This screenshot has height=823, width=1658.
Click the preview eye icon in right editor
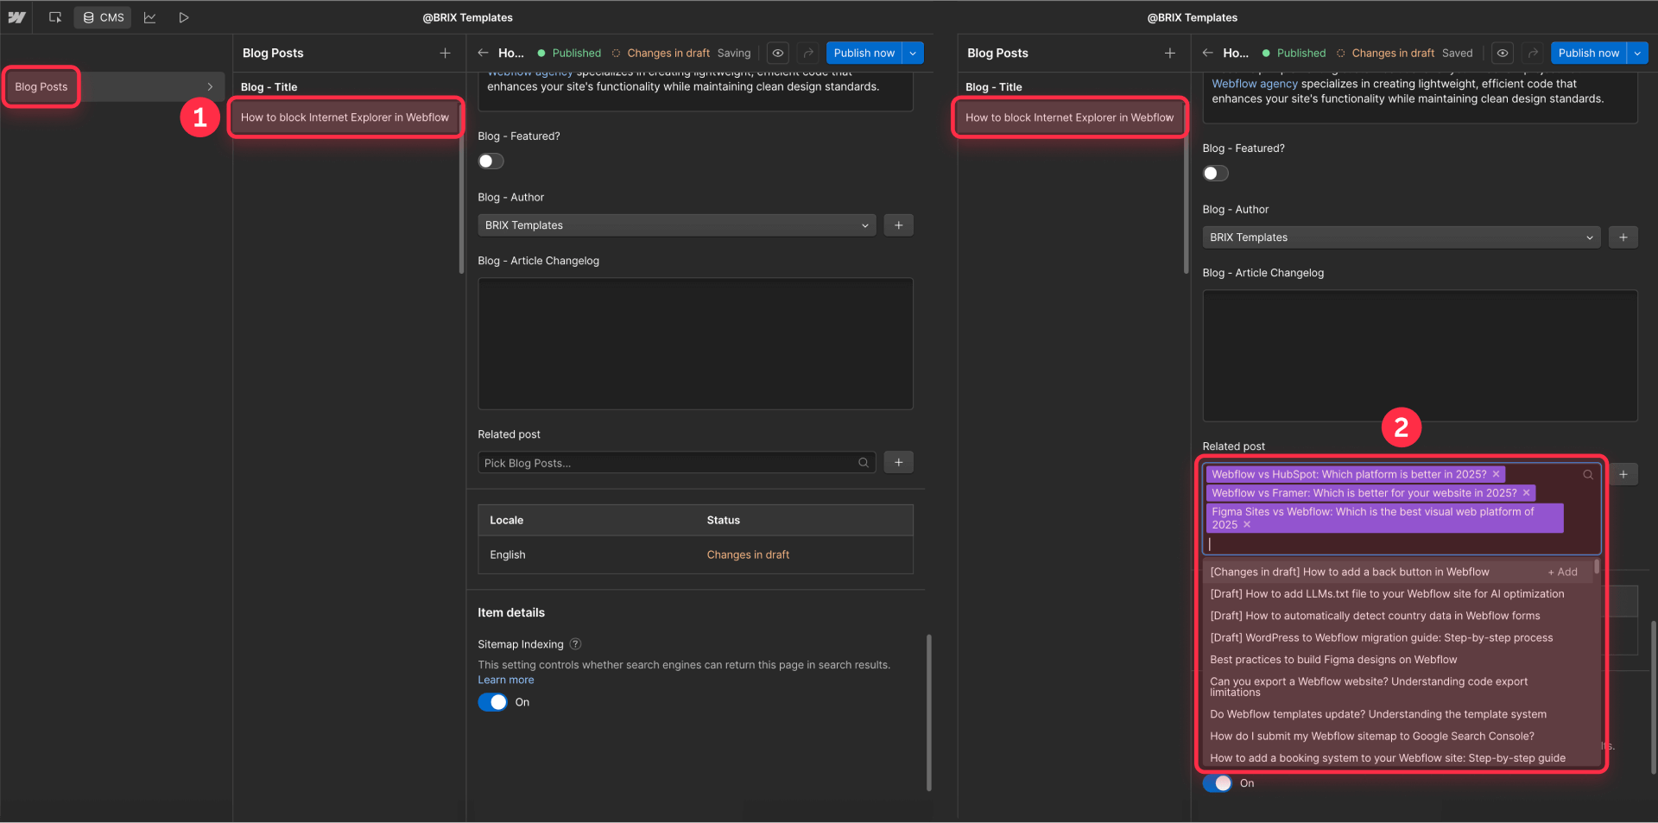click(x=1503, y=53)
